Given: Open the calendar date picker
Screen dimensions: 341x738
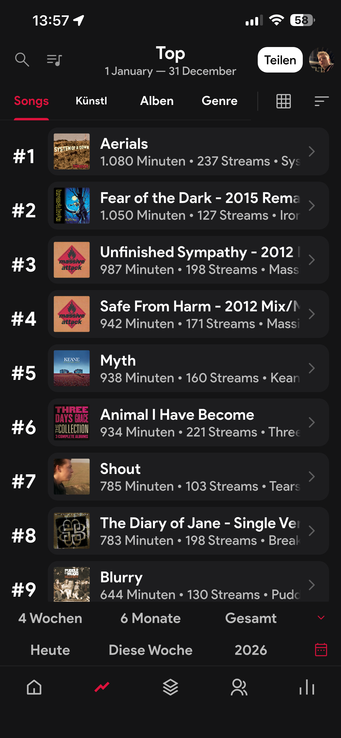Looking at the screenshot, I should tap(321, 650).
